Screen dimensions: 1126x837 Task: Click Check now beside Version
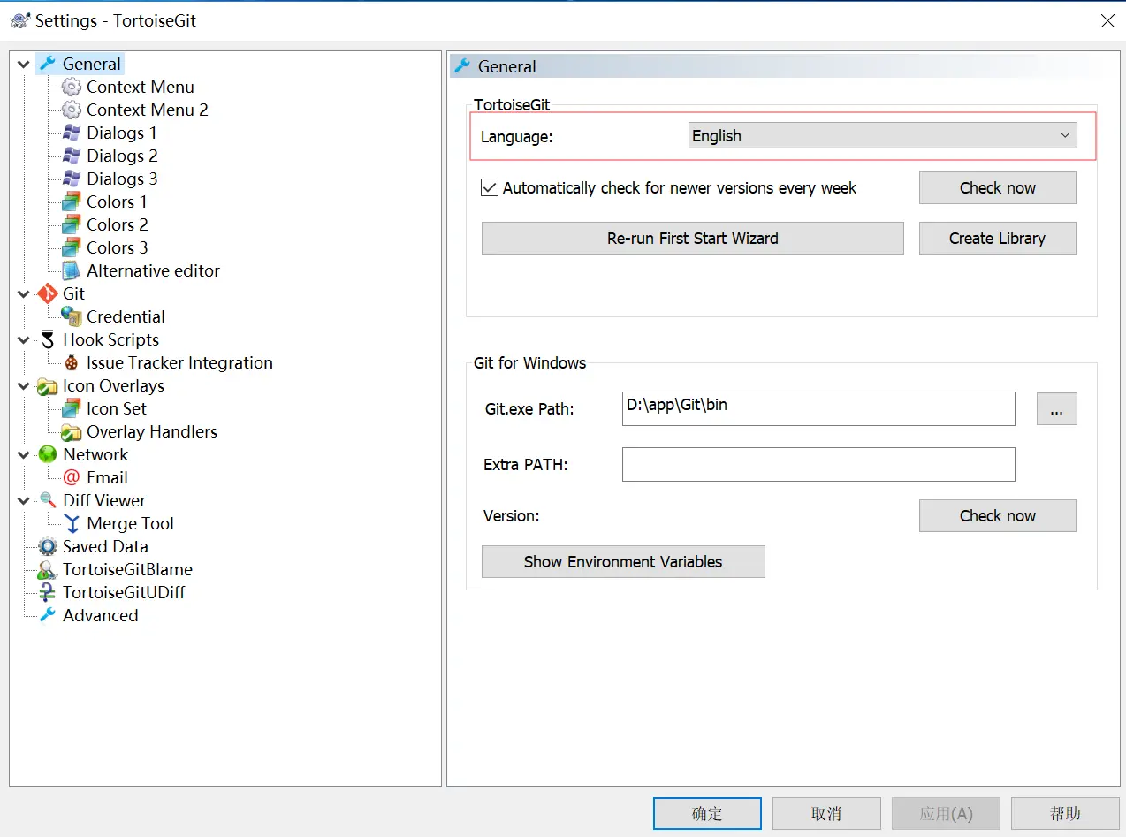(x=998, y=515)
